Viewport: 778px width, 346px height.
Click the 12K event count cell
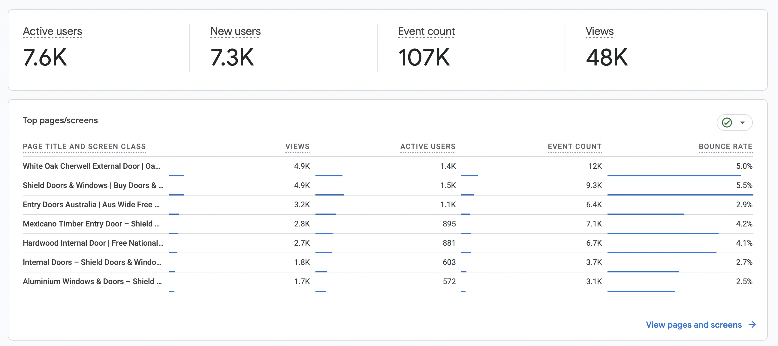595,166
